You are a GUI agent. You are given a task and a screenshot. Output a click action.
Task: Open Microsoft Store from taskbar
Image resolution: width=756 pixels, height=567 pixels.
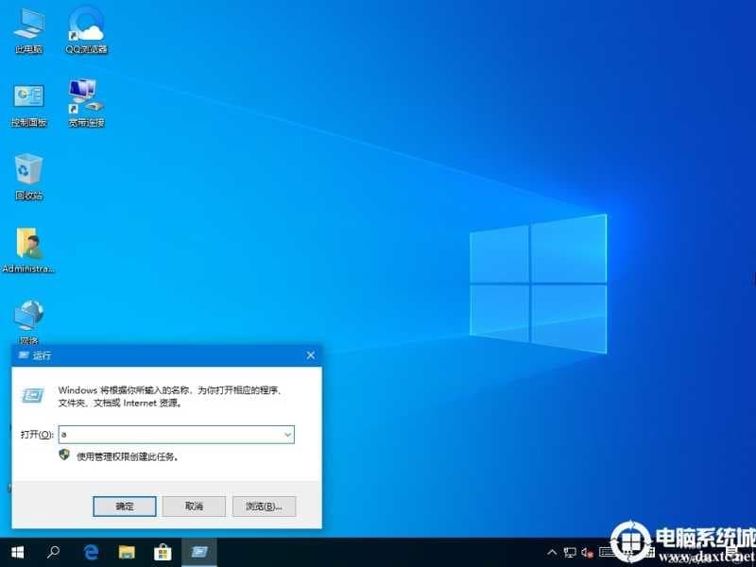click(x=163, y=552)
